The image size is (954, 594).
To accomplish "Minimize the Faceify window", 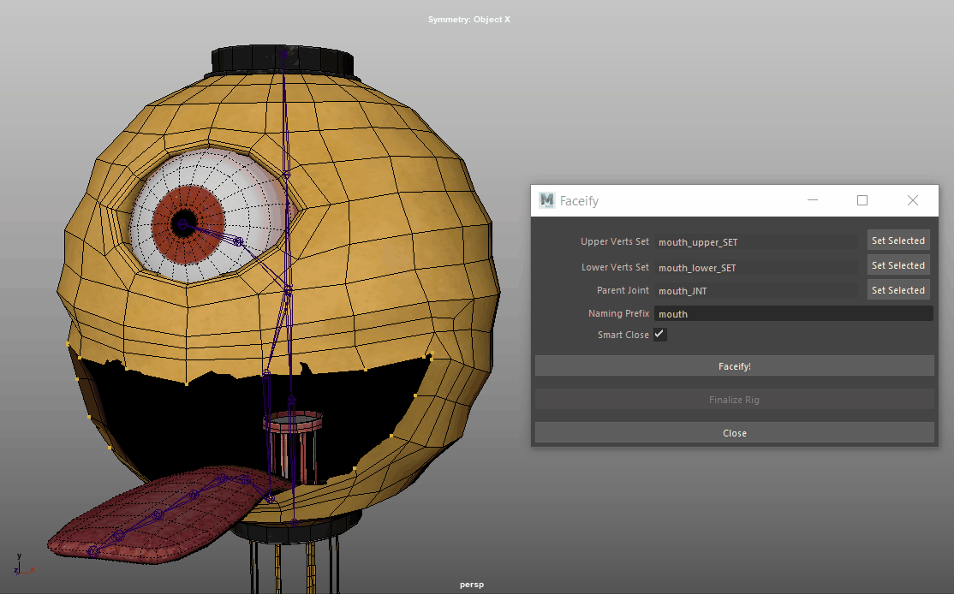I will point(812,200).
